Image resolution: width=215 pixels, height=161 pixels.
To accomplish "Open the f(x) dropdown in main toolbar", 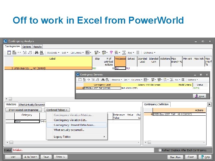I will [131, 53].
